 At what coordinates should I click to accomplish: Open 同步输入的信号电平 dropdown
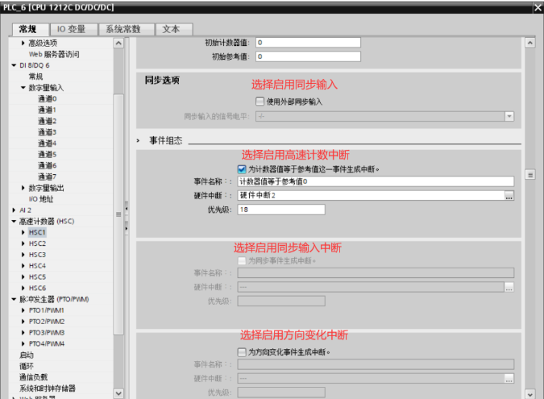click(x=509, y=116)
